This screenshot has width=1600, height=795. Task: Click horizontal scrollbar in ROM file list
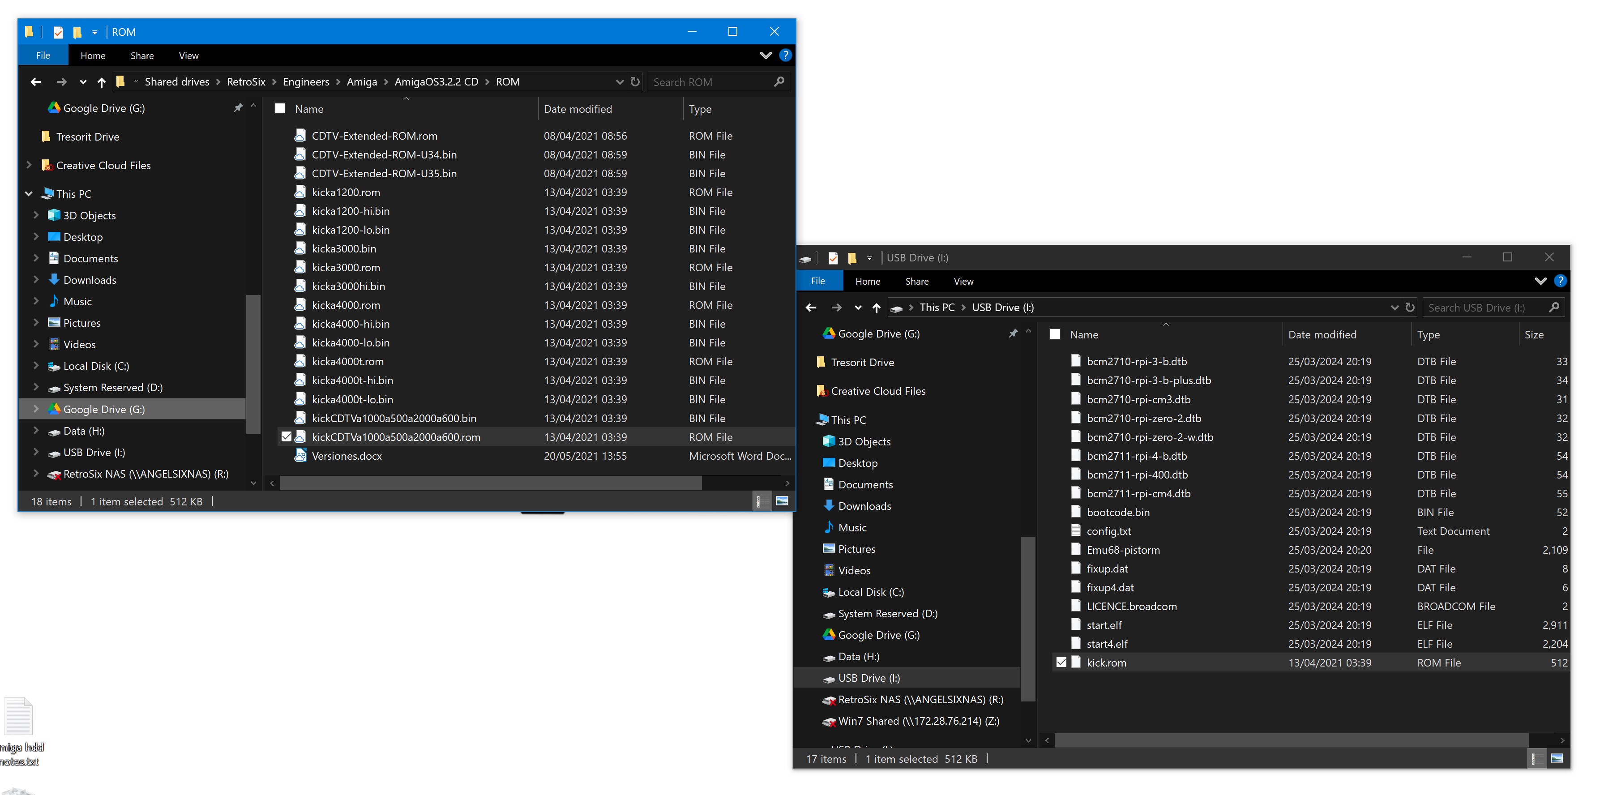pyautogui.click(x=491, y=483)
